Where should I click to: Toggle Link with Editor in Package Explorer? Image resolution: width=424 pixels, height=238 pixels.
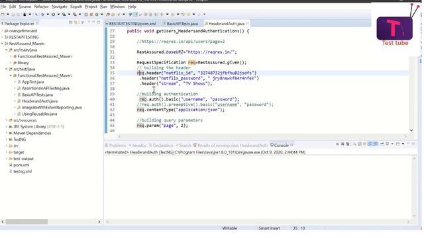[x=76, y=22]
